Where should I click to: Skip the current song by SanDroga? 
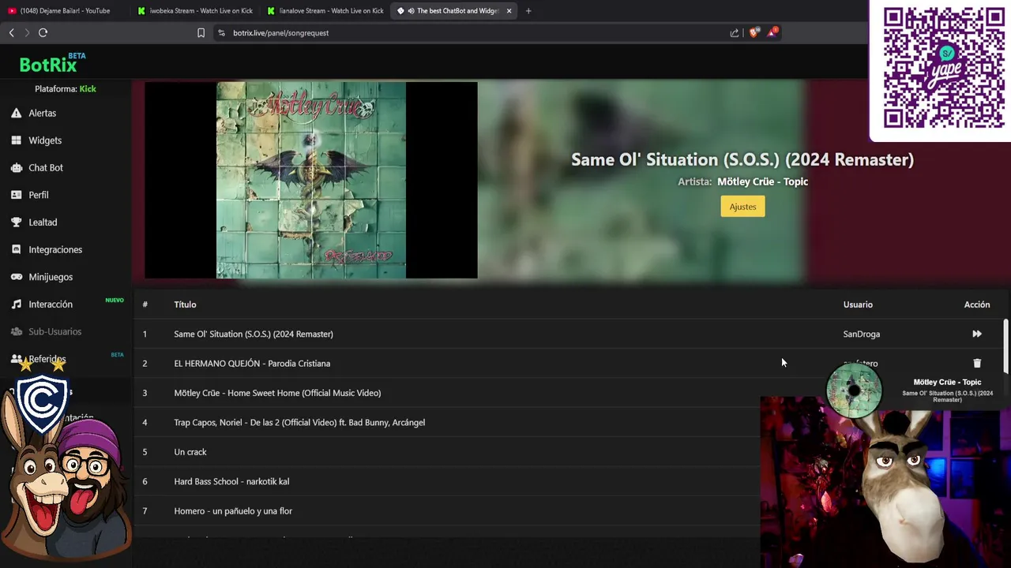pos(977,334)
